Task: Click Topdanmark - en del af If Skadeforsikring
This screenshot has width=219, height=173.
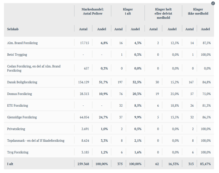Action: click(36, 141)
